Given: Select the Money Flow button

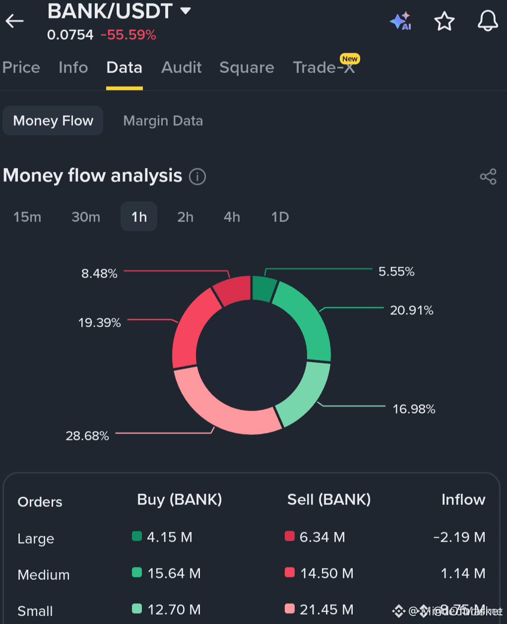Looking at the screenshot, I should point(53,121).
